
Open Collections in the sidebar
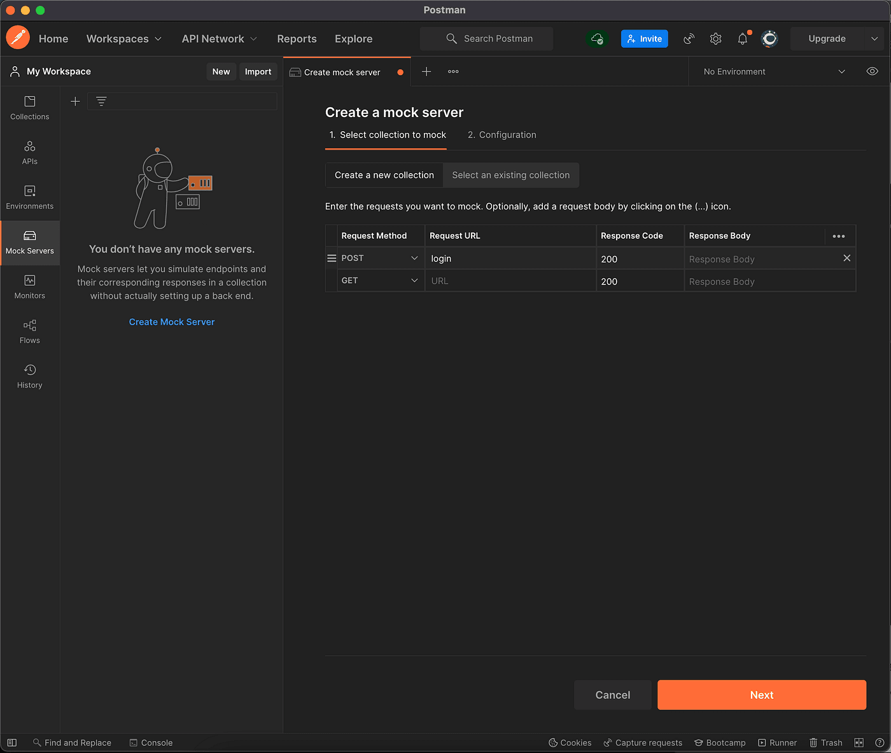30,108
